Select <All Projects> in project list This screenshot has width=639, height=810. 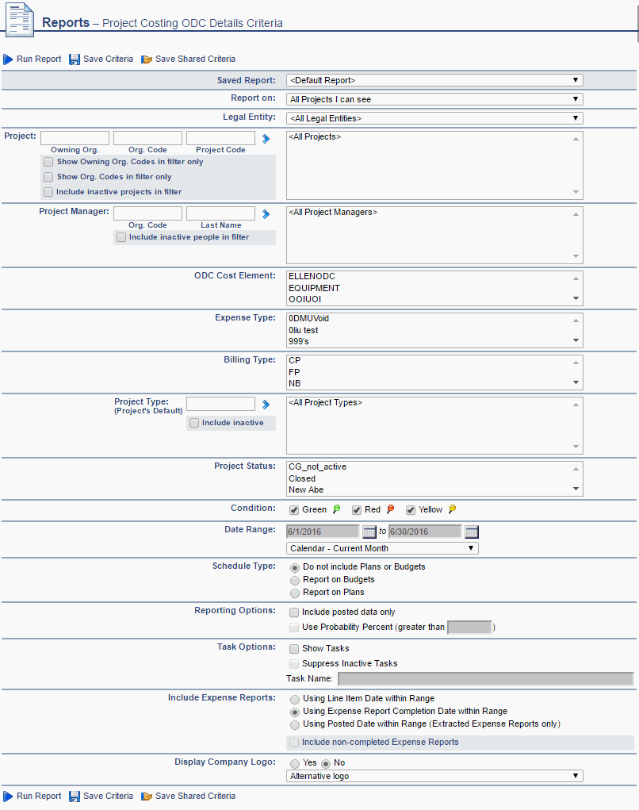coord(315,137)
